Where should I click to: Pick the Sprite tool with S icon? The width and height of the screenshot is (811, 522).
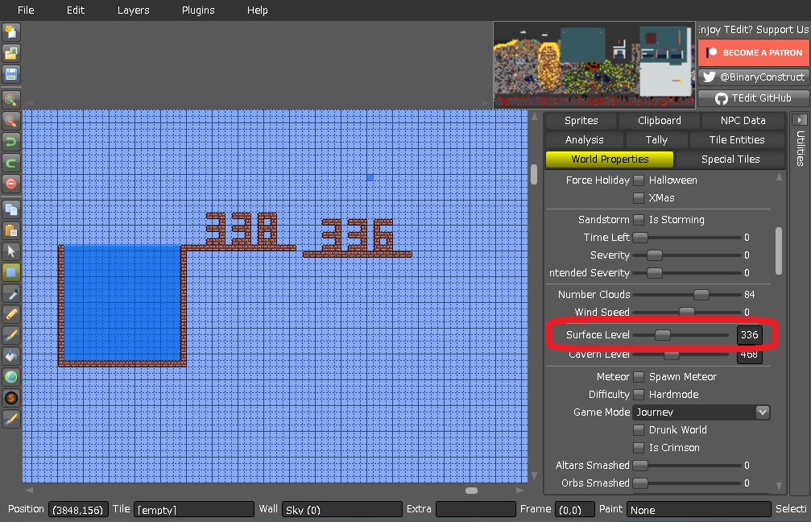(x=11, y=397)
